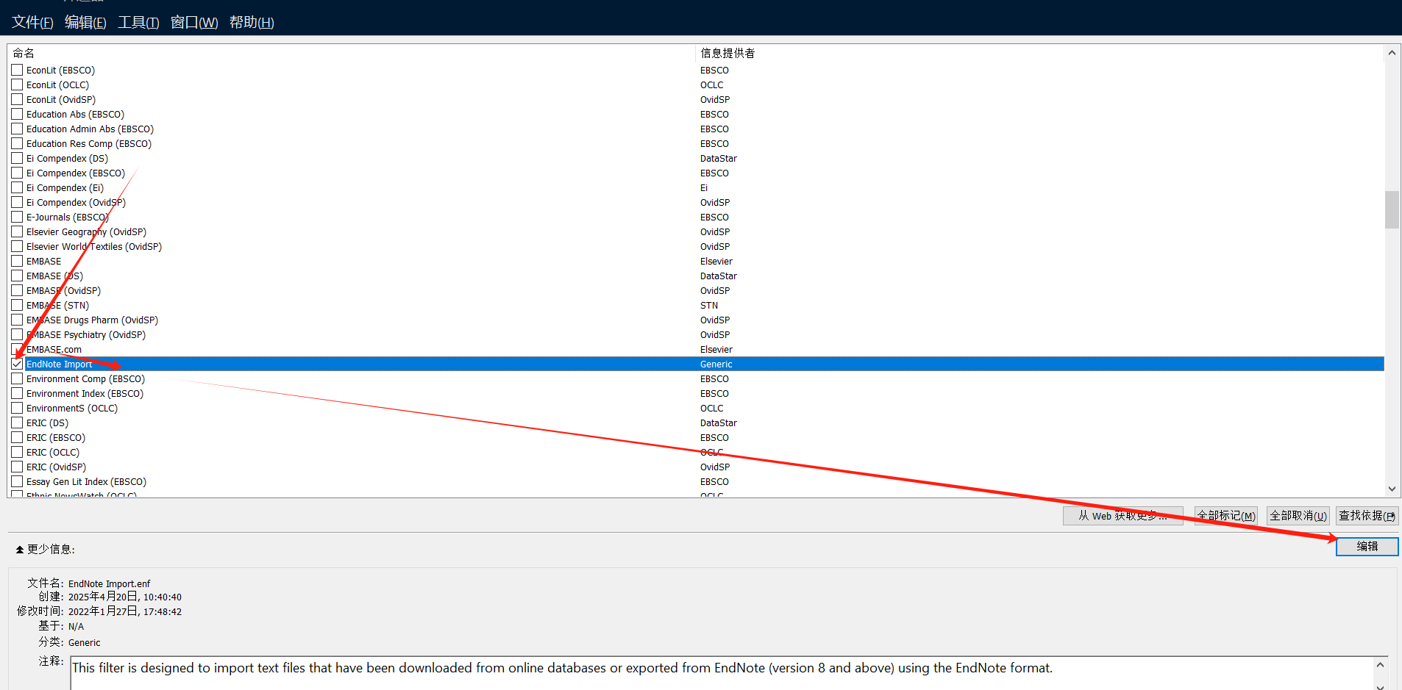1402x690 pixels.
Task: Check the EconLit (OCLC) filter checkbox
Action: click(17, 85)
